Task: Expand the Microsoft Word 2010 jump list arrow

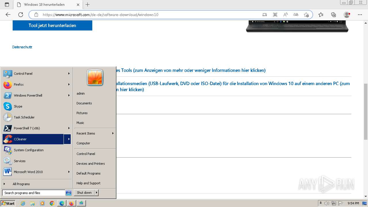Action: (x=69, y=172)
